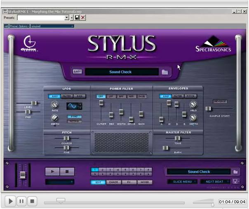Set Power Filter to OFF

[x=101, y=96]
